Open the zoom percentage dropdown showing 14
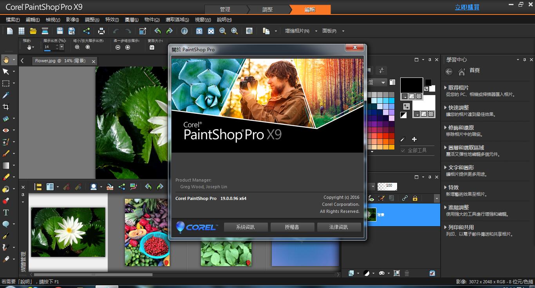This screenshot has height=288, width=535. (x=61, y=47)
